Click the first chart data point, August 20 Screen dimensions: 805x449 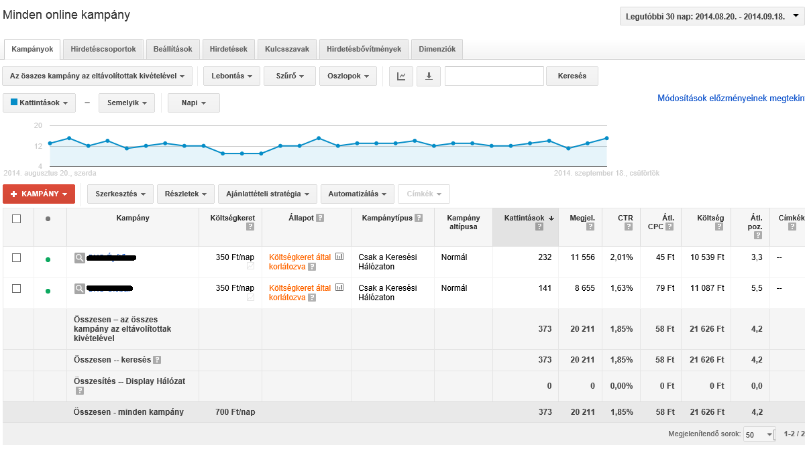click(x=50, y=143)
